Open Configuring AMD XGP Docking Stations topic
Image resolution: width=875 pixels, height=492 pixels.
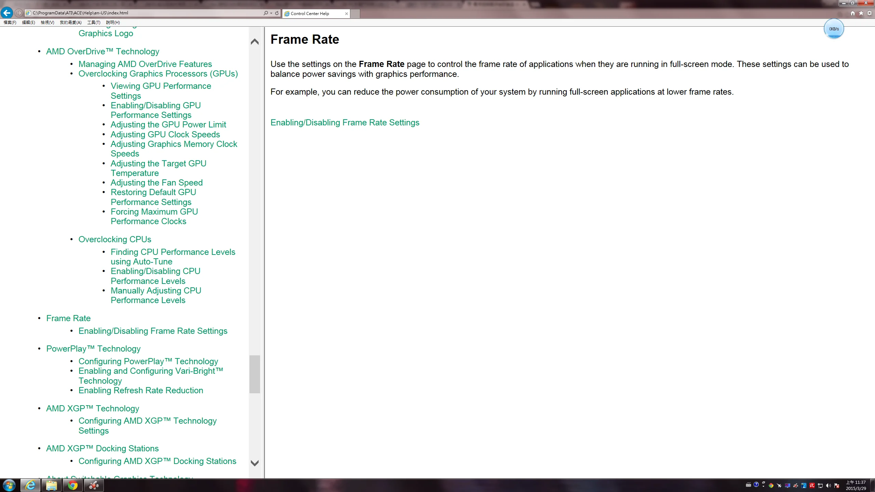(157, 461)
